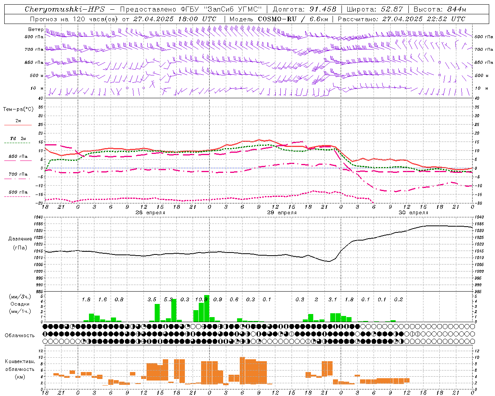Viewport: 495px width, 396px height.
Task: Click the station name Cheryomushki-HPS
Action: (x=65, y=9)
